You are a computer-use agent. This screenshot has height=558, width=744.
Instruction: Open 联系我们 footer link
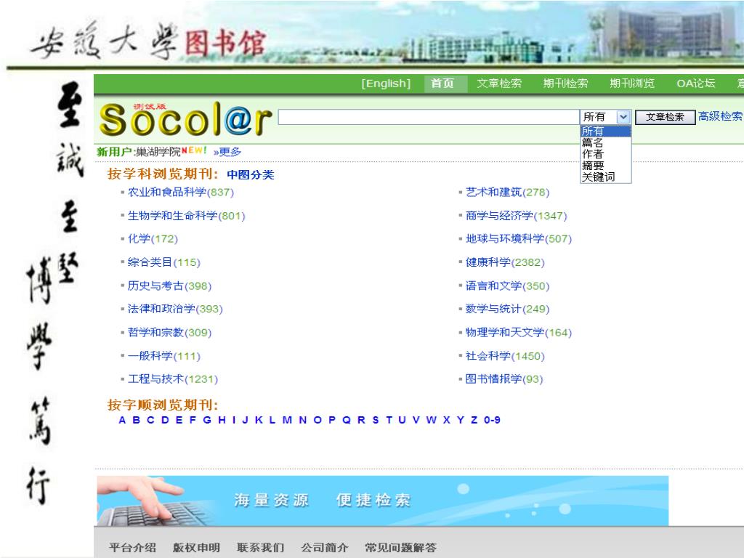(261, 548)
